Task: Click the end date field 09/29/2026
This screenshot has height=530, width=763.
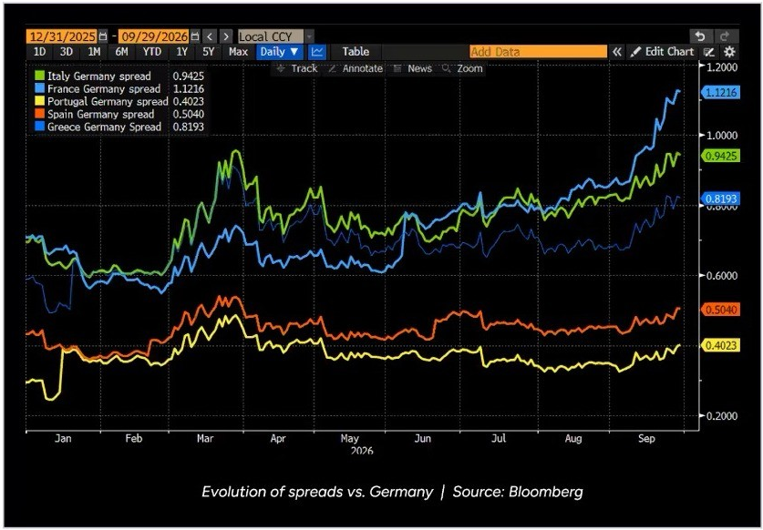Action: click(x=154, y=36)
